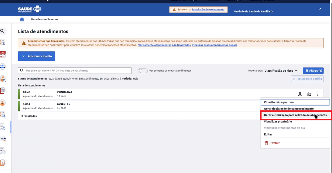Open the three-dot menu for Viridiana

click(x=318, y=94)
